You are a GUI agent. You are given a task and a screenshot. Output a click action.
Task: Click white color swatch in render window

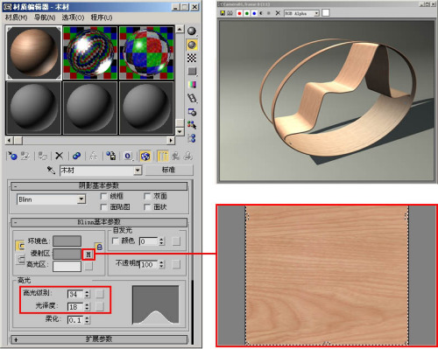click(x=326, y=13)
